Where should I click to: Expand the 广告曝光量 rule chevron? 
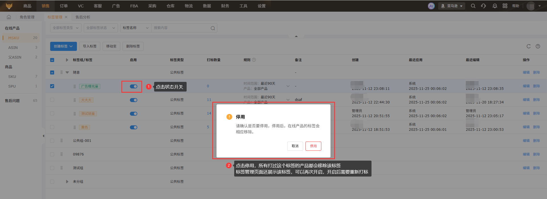tap(288, 86)
